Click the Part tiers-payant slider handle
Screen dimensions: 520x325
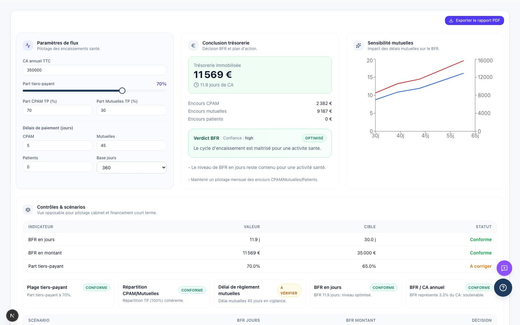[x=122, y=91]
